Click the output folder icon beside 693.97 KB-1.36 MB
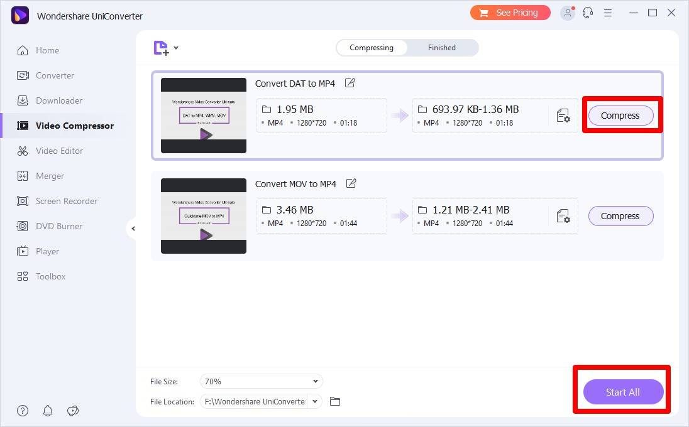Viewport: 689px width, 427px height. click(422, 109)
